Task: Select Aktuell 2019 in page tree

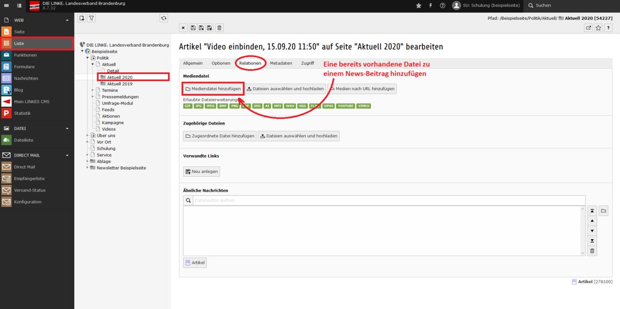Action: [x=120, y=84]
